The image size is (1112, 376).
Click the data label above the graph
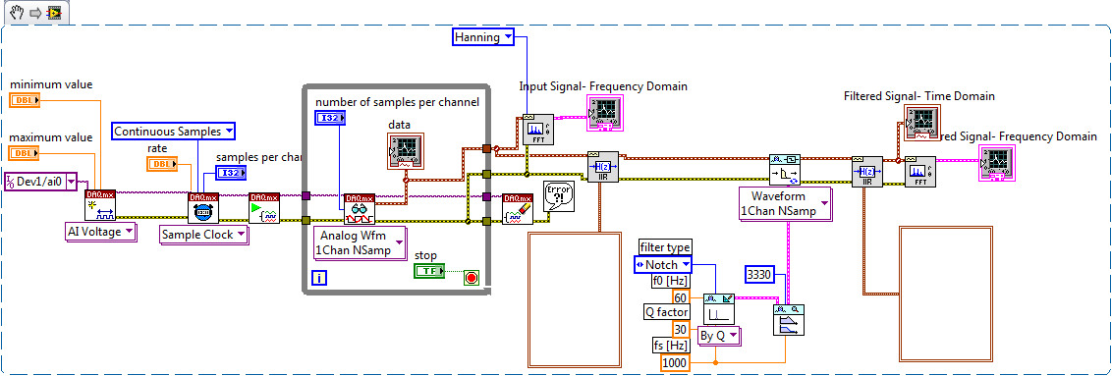click(x=400, y=125)
